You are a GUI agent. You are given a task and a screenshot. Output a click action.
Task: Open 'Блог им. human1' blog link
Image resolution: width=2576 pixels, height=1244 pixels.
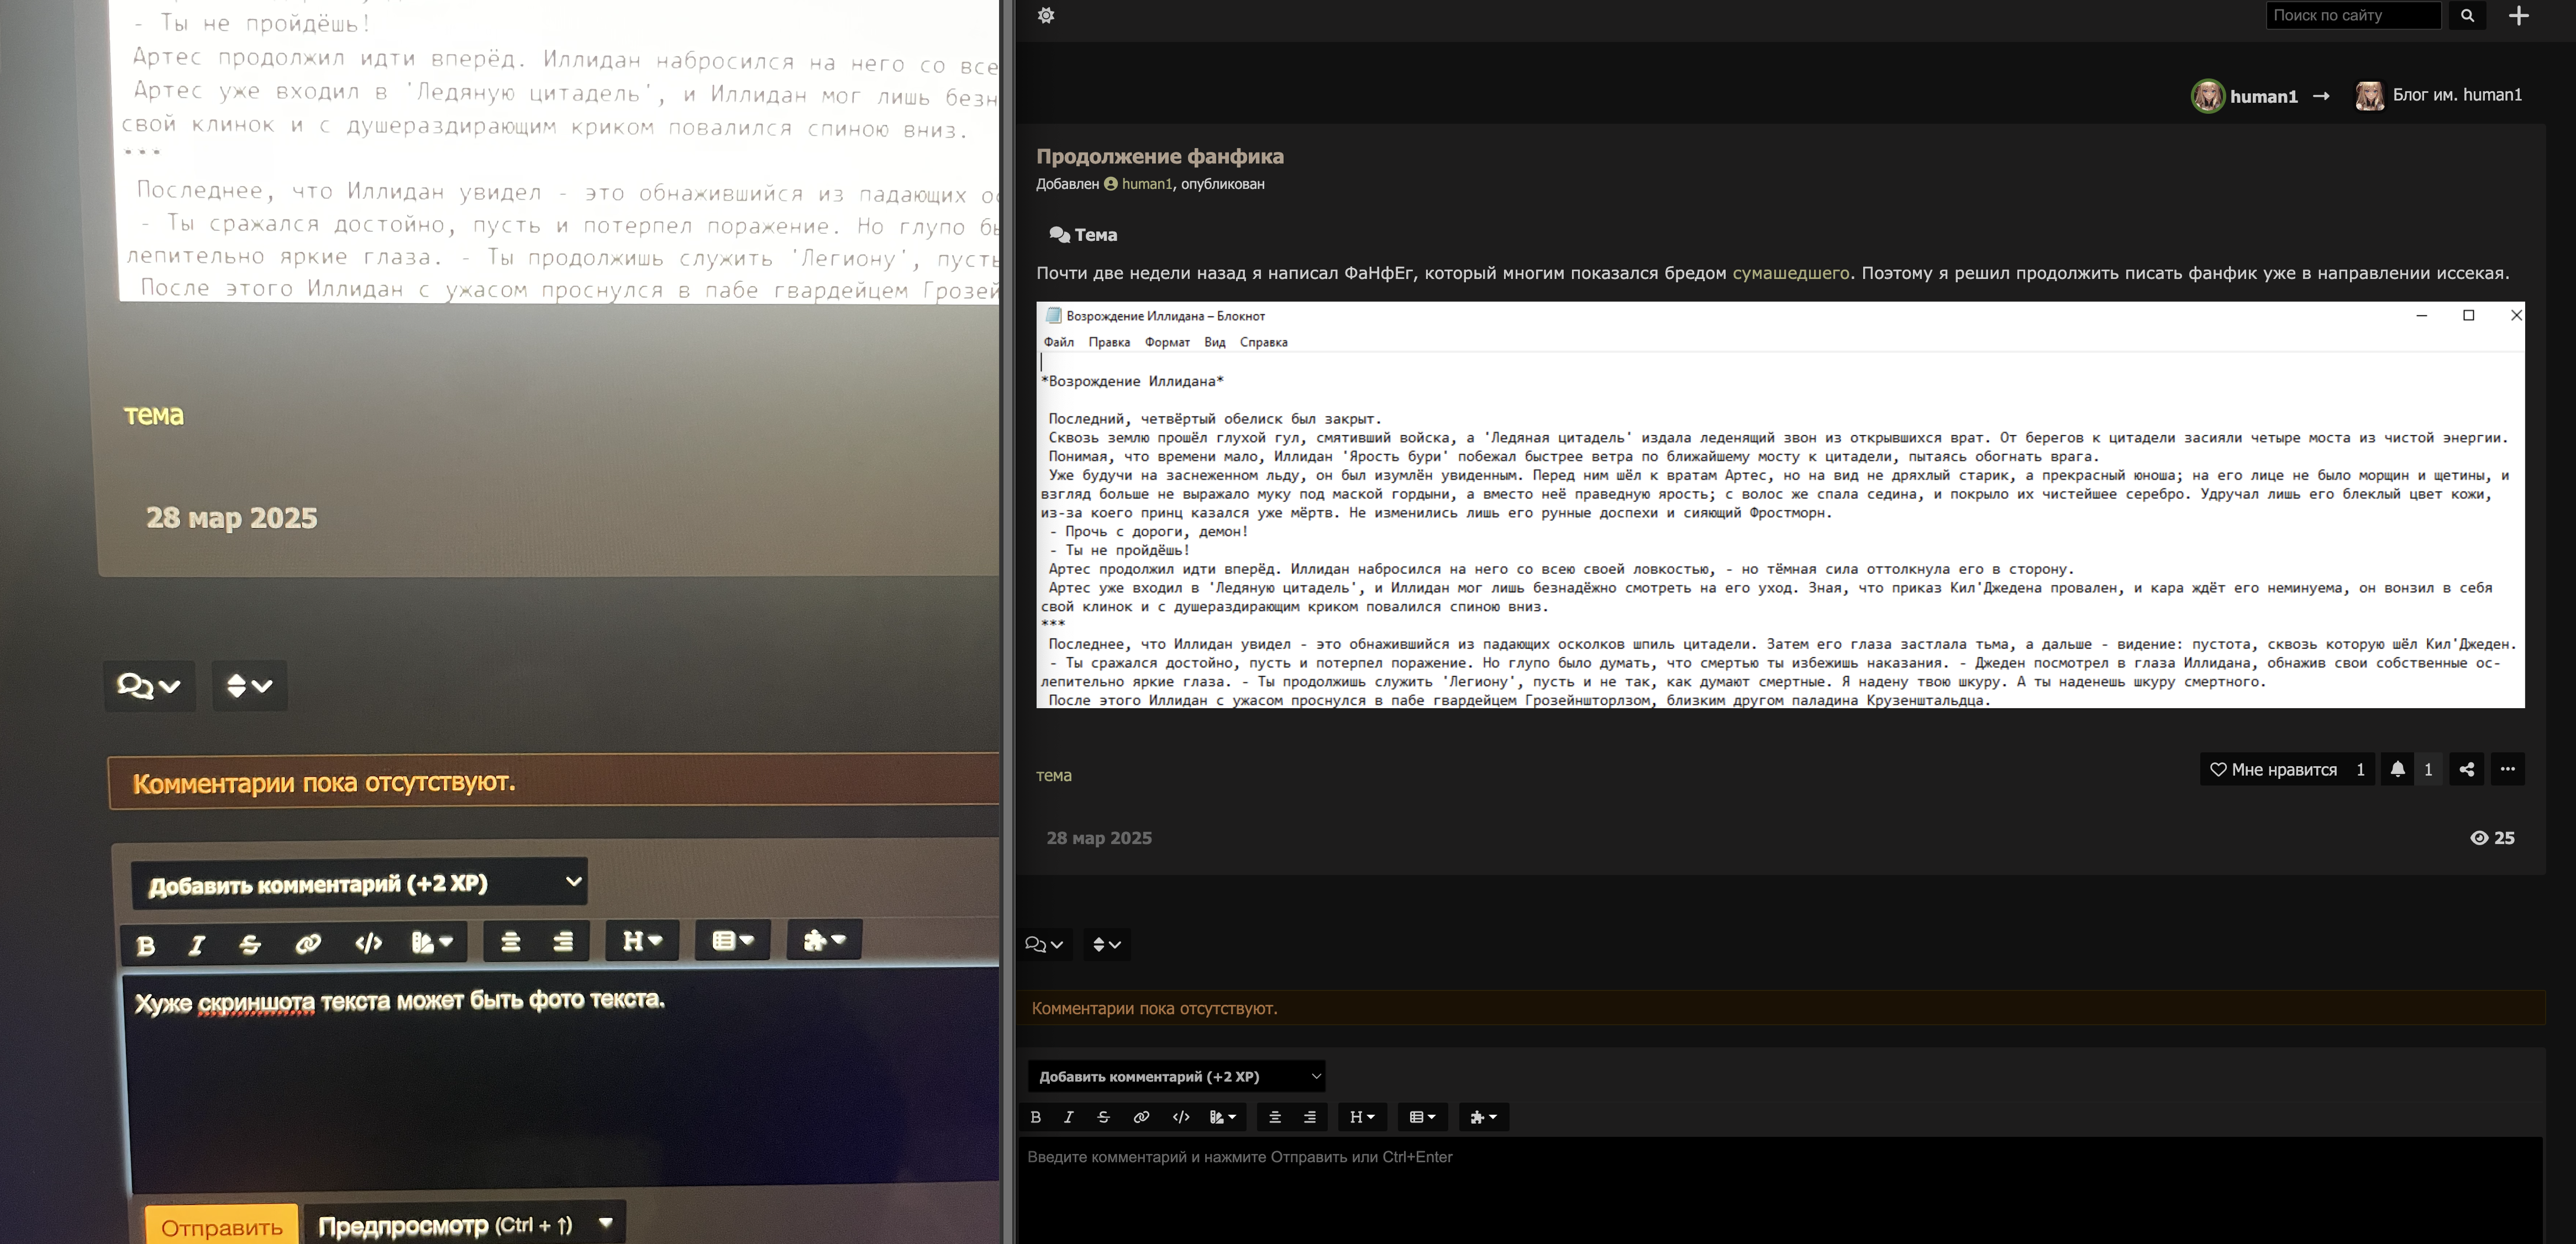point(2456,95)
